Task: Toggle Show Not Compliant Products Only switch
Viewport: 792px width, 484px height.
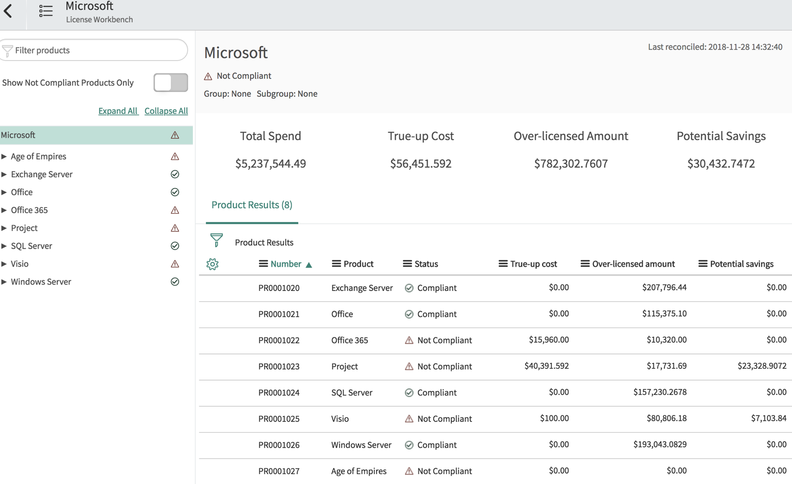Action: [171, 83]
